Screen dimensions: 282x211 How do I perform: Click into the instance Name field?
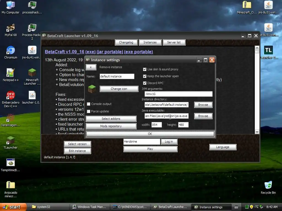click(x=117, y=76)
